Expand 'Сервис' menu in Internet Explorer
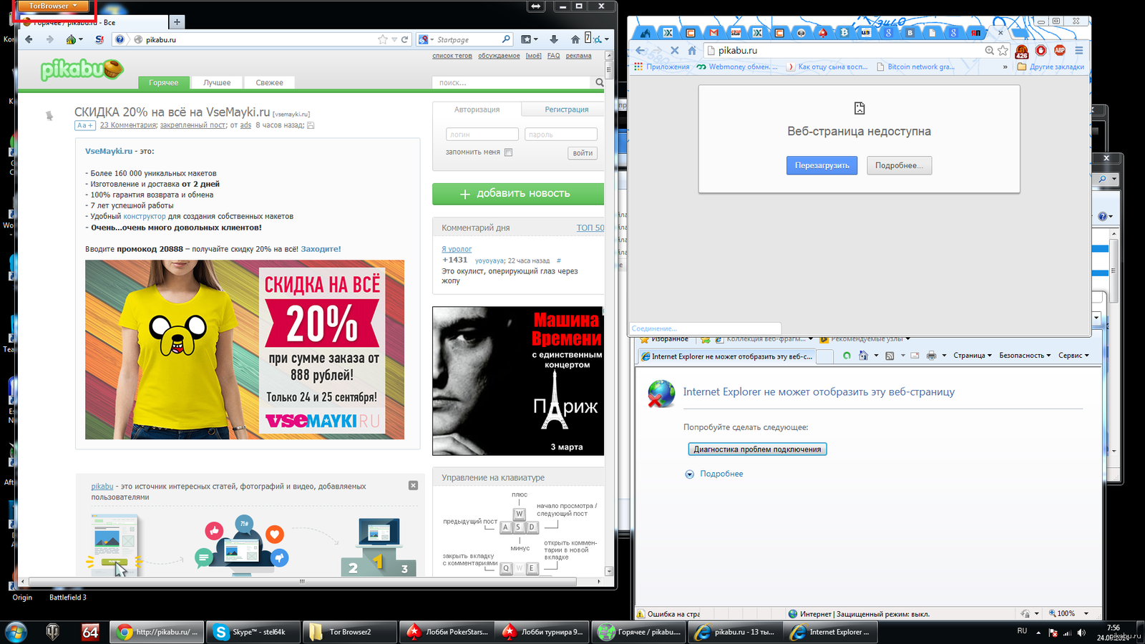Viewport: 1145px width, 644px height. (1073, 356)
